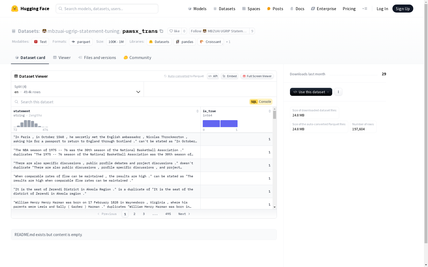Click the Hugging Face logo
Screen dimensions: 428x267
(x=30, y=9)
